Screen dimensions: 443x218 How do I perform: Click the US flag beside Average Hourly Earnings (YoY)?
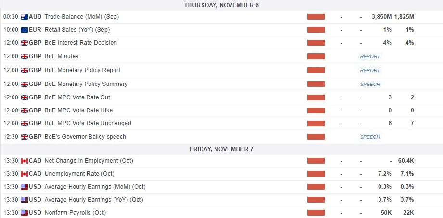coord(25,200)
